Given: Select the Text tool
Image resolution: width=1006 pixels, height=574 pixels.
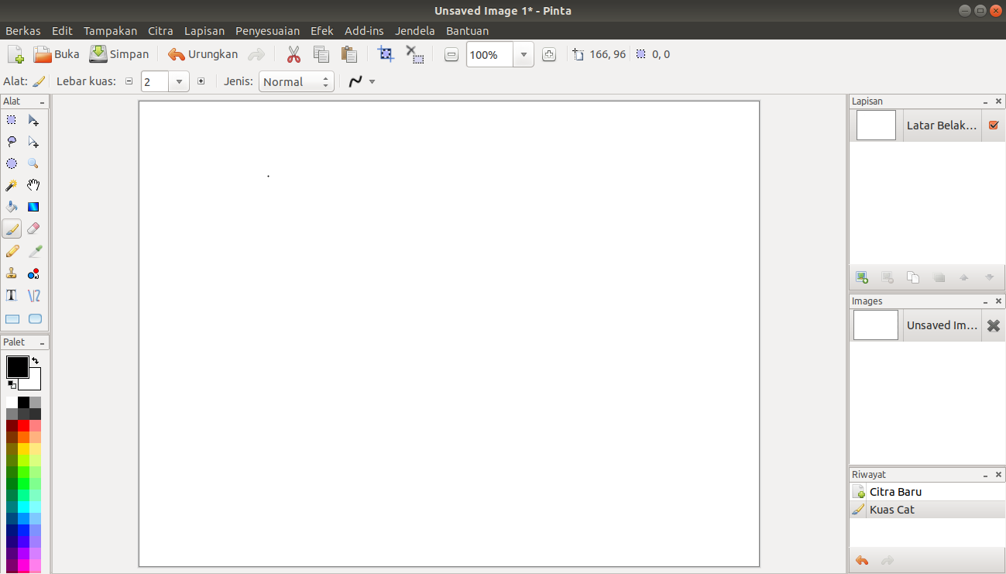Looking at the screenshot, I should (12, 295).
